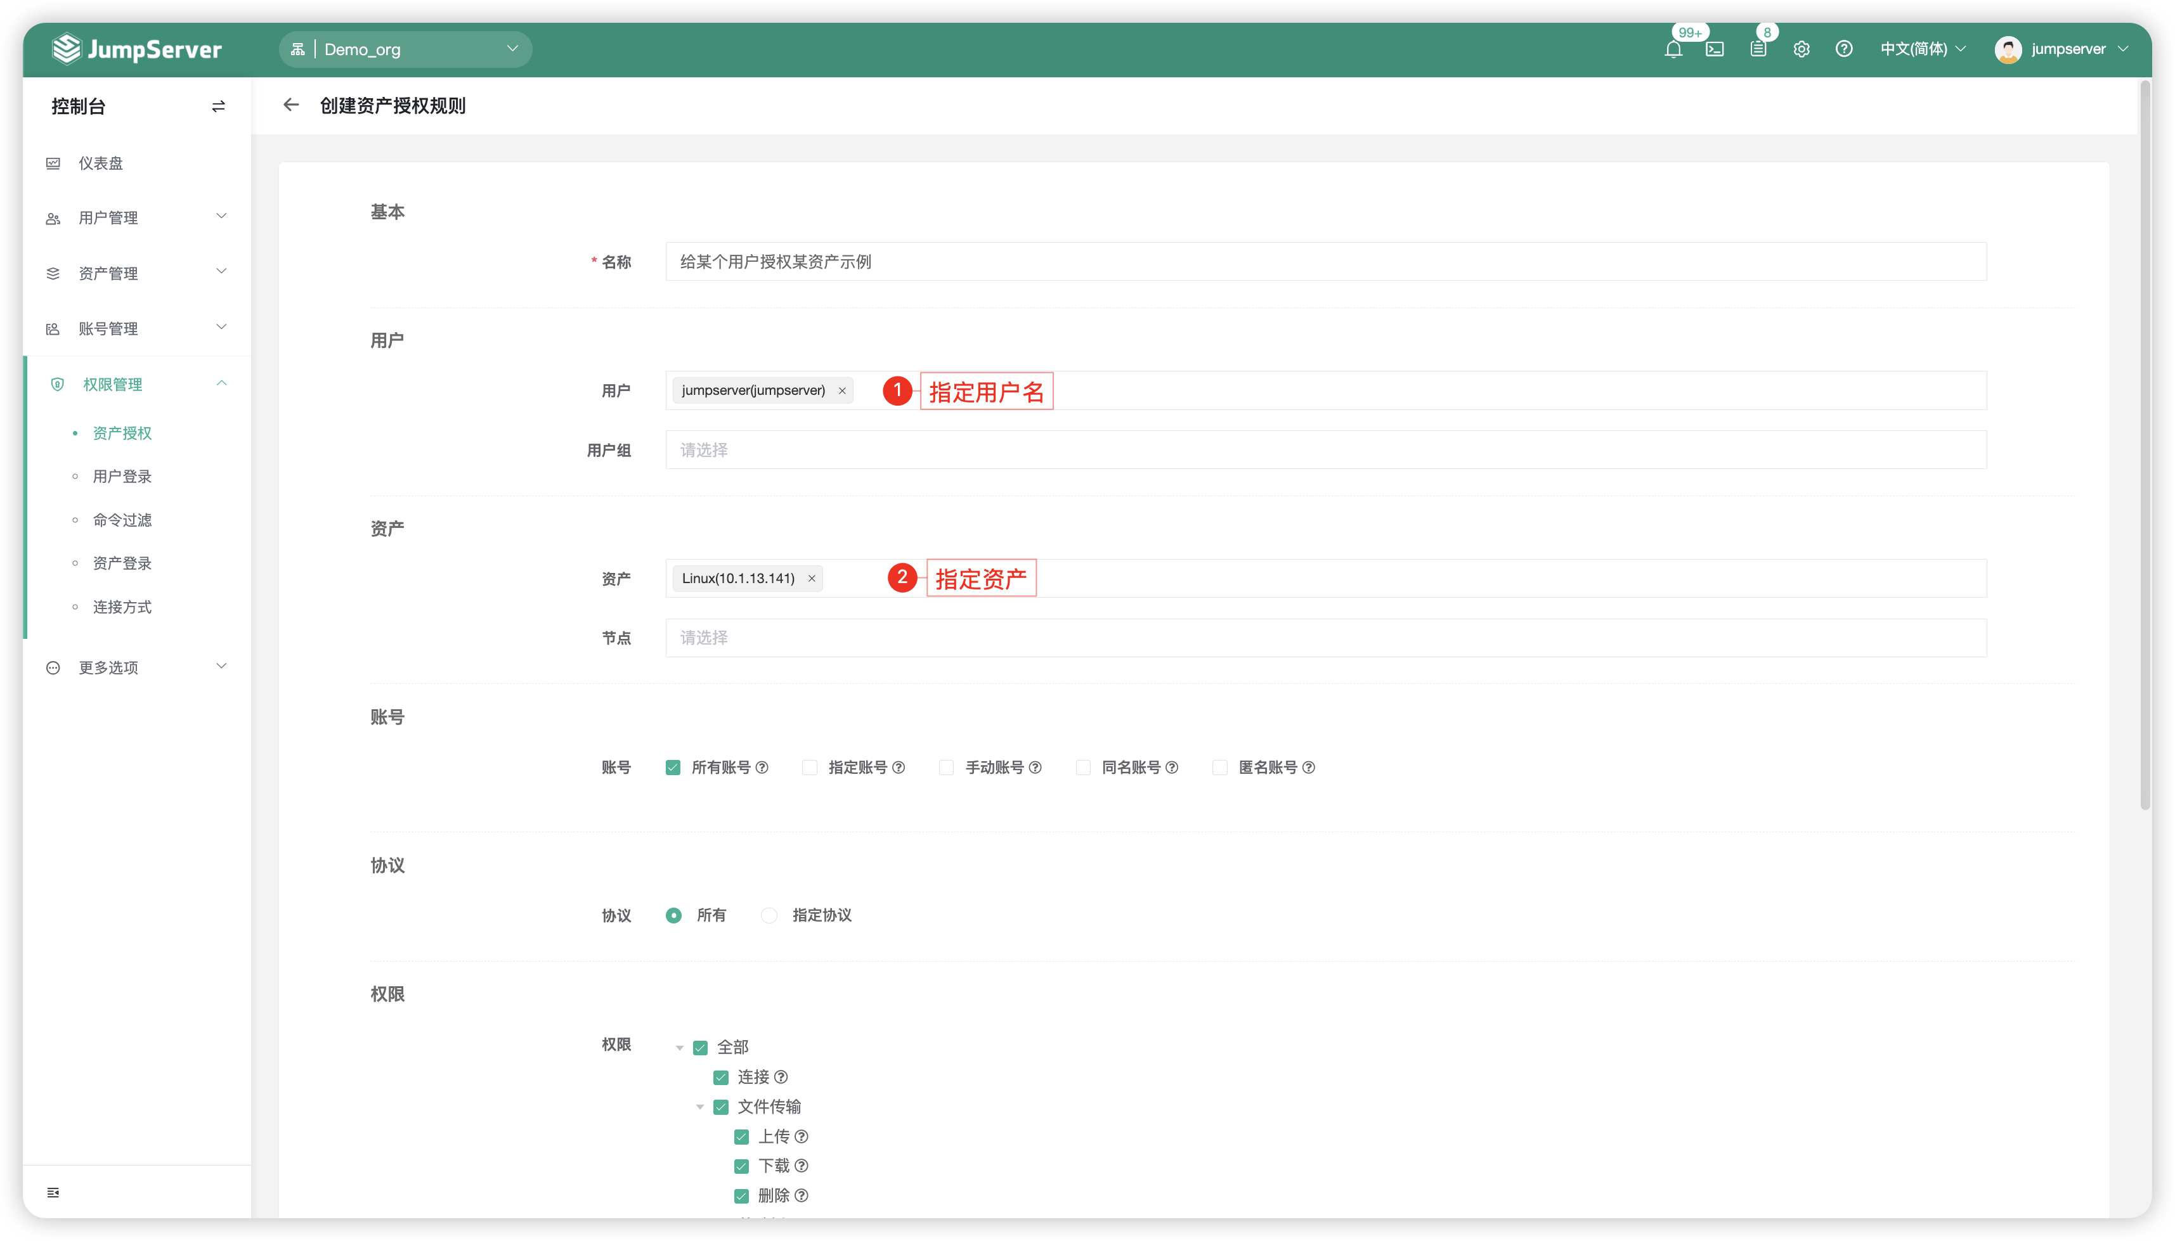
Task: Open the jumpserver user profile dropdown
Action: pos(2061,49)
